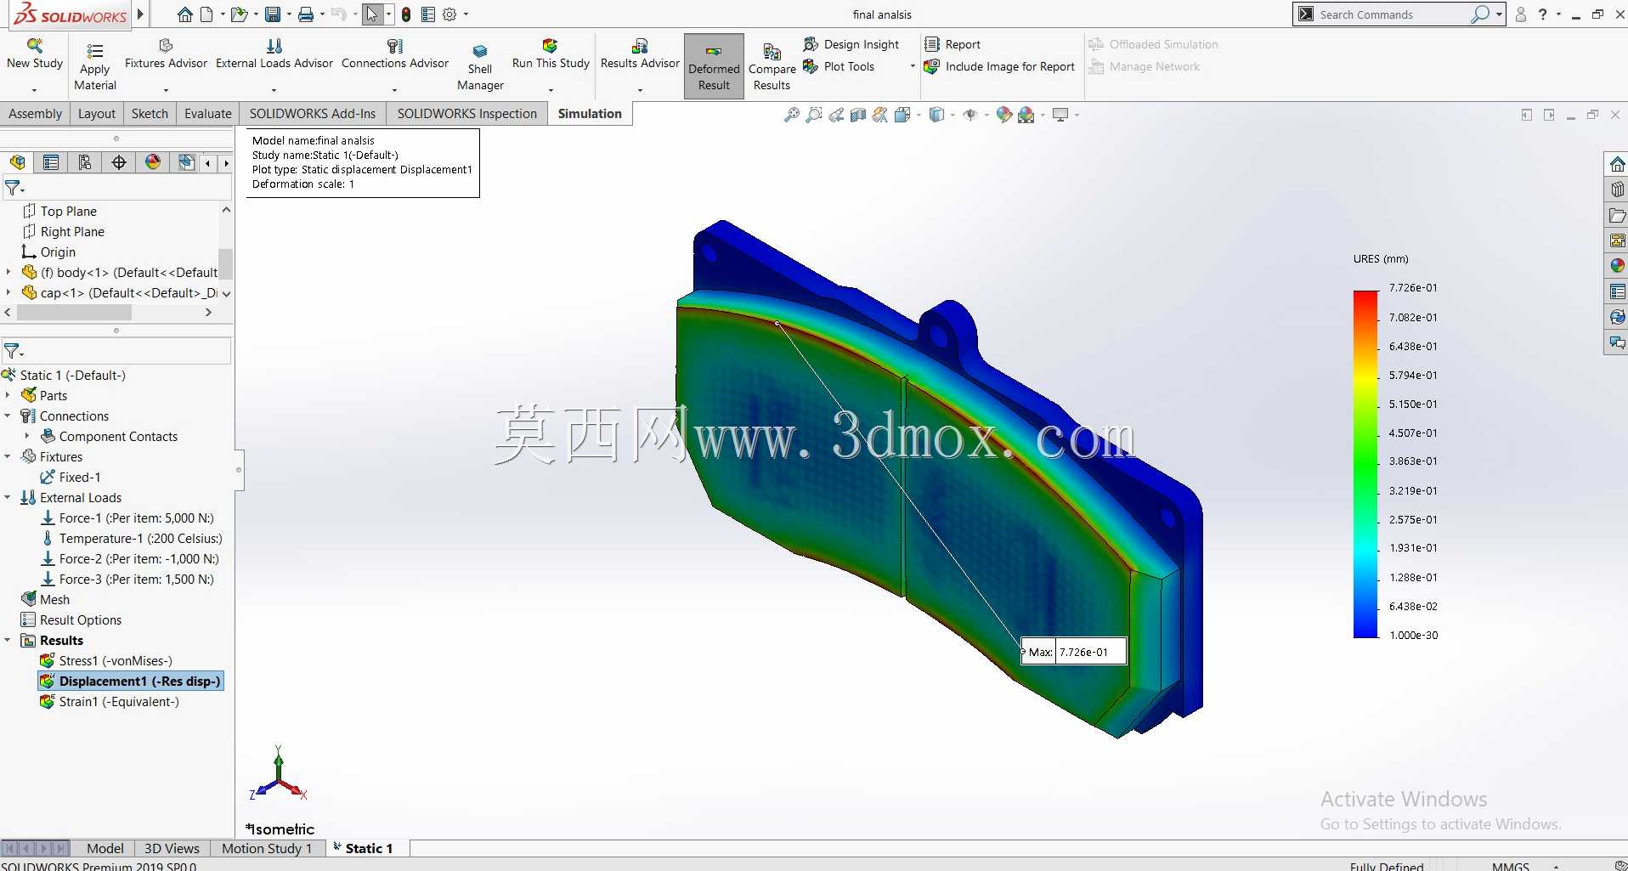Screen dimensions: 1628x871
Task: Open the Display Style cube icon
Action: click(936, 115)
